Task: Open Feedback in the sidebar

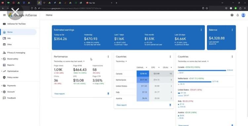Action: click(11, 98)
